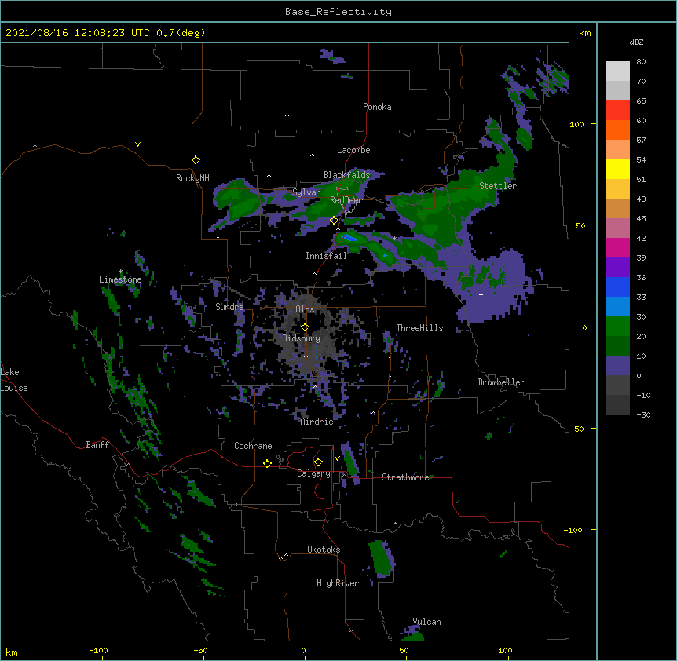The height and width of the screenshot is (661, 677).
Task: Select the Stettler label
Action: 498,186
